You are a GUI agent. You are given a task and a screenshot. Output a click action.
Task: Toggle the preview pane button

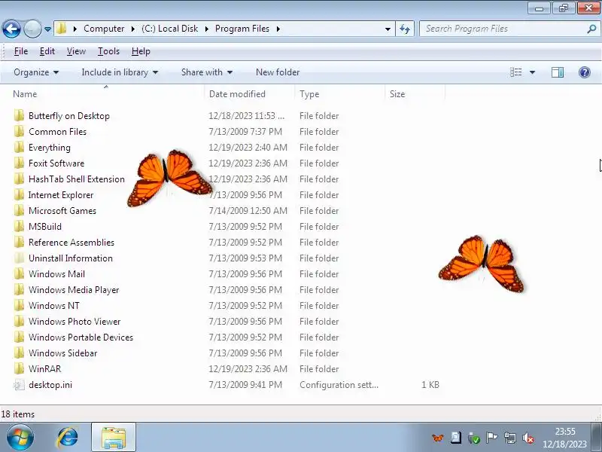coord(558,72)
